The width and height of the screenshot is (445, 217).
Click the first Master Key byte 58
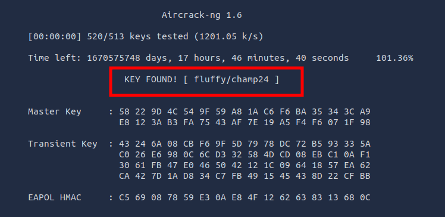tap(124, 111)
